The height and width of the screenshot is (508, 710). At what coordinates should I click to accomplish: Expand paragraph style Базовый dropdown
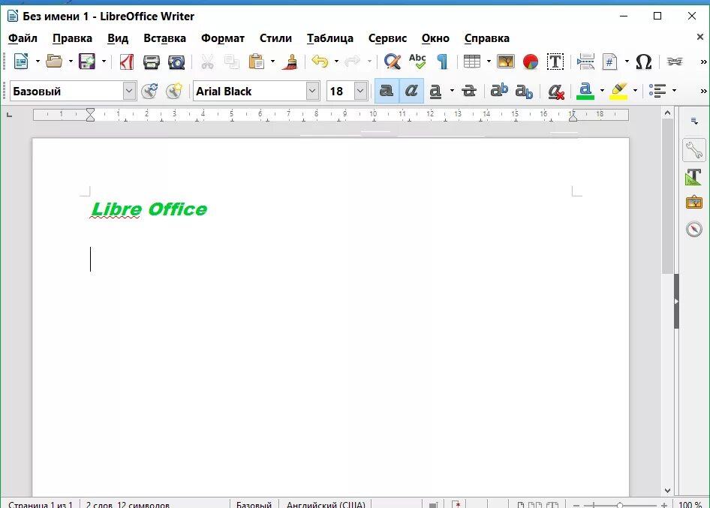coord(129,91)
